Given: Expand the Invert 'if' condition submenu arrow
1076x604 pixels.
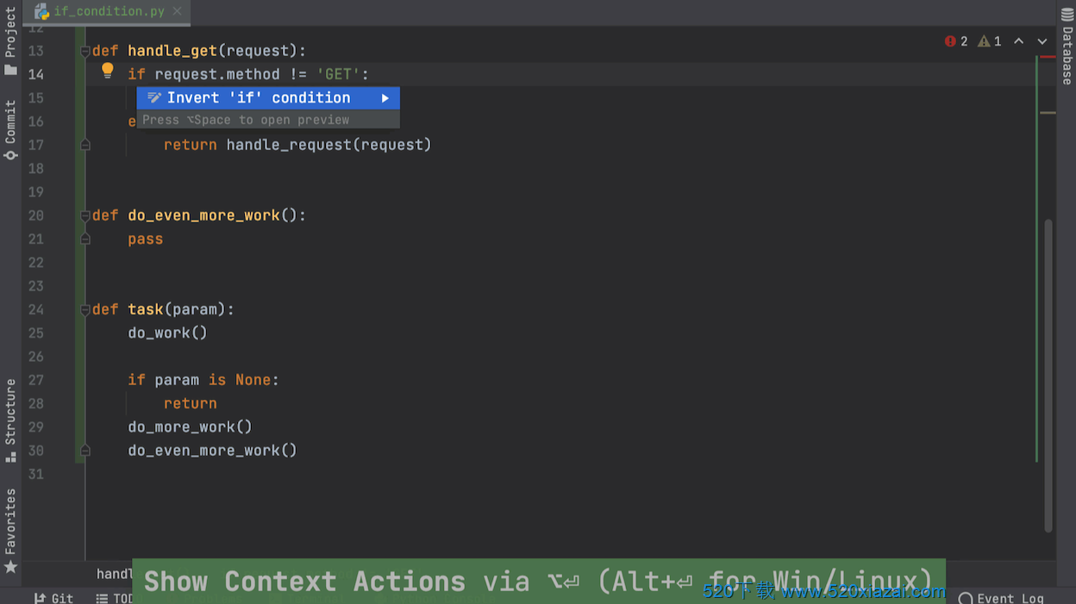Looking at the screenshot, I should 385,98.
